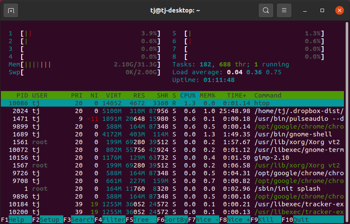Minimize the terminal window

305,10
